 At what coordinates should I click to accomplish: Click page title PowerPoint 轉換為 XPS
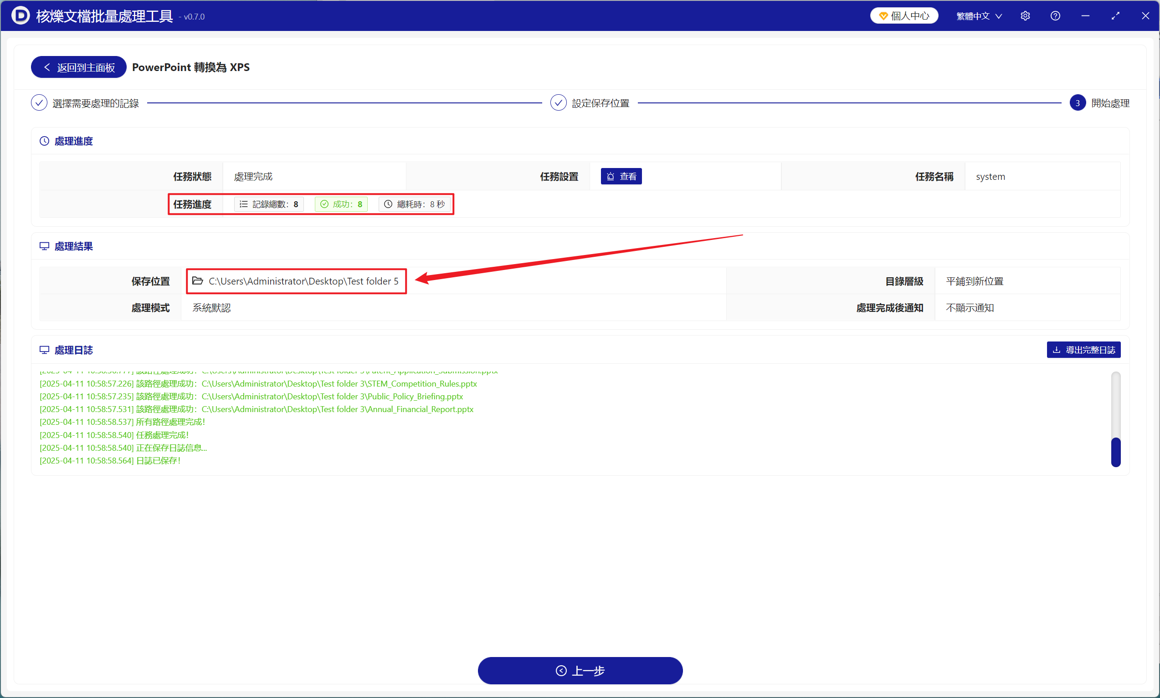(x=190, y=67)
